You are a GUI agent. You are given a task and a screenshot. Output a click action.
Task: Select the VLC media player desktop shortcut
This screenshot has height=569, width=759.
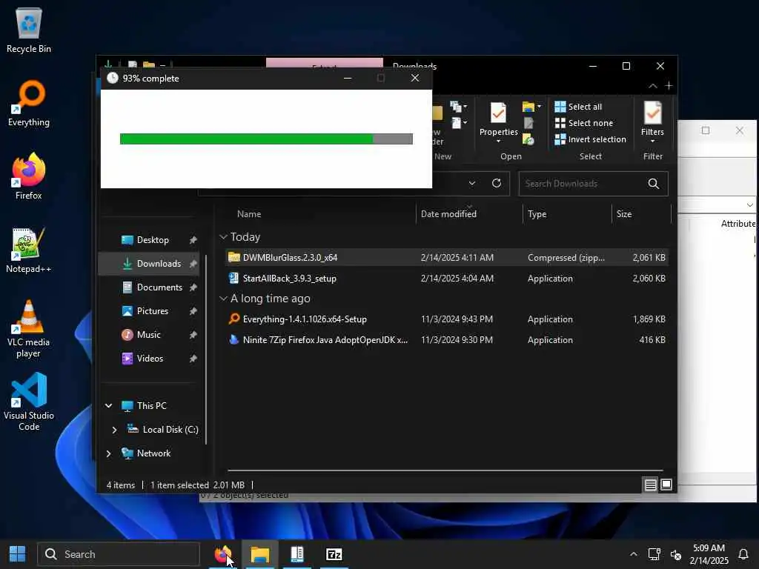click(29, 329)
